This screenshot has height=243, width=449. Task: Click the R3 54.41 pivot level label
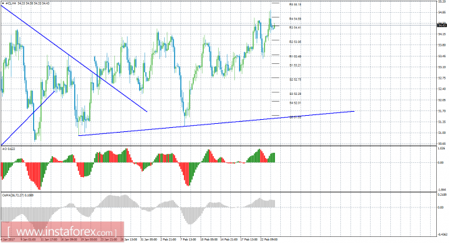point(295,28)
